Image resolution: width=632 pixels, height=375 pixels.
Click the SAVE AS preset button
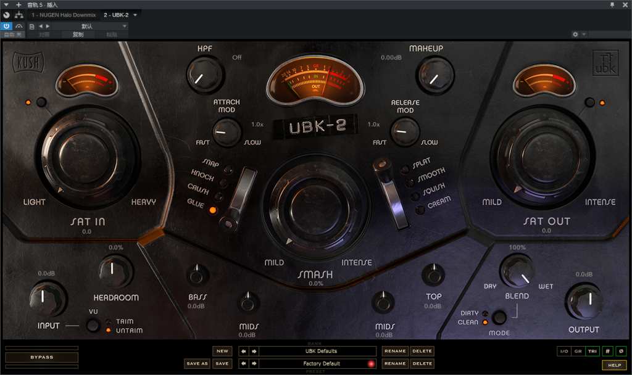click(197, 363)
